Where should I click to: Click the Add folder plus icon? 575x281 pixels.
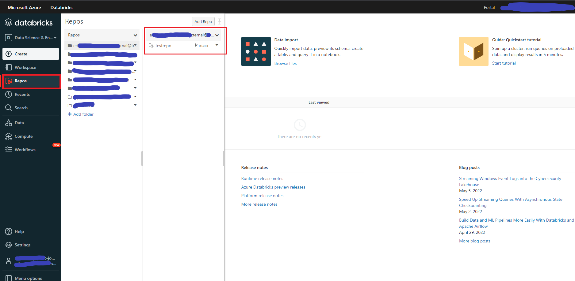click(70, 114)
